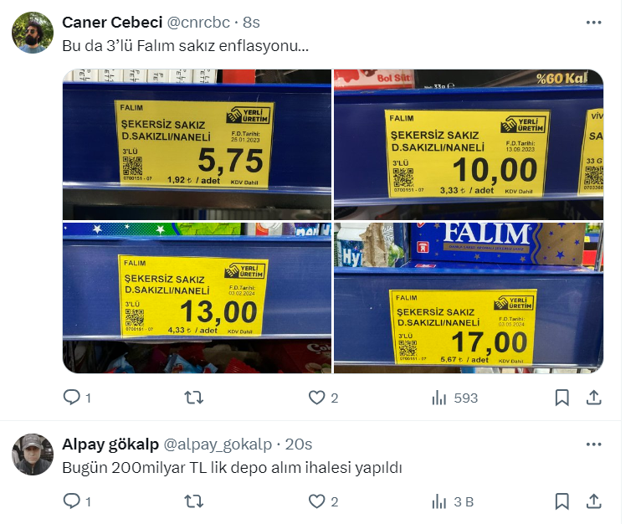641x524 pixels.
Task: Open more options on Caner Cebeci's tweet
Action: click(x=593, y=22)
